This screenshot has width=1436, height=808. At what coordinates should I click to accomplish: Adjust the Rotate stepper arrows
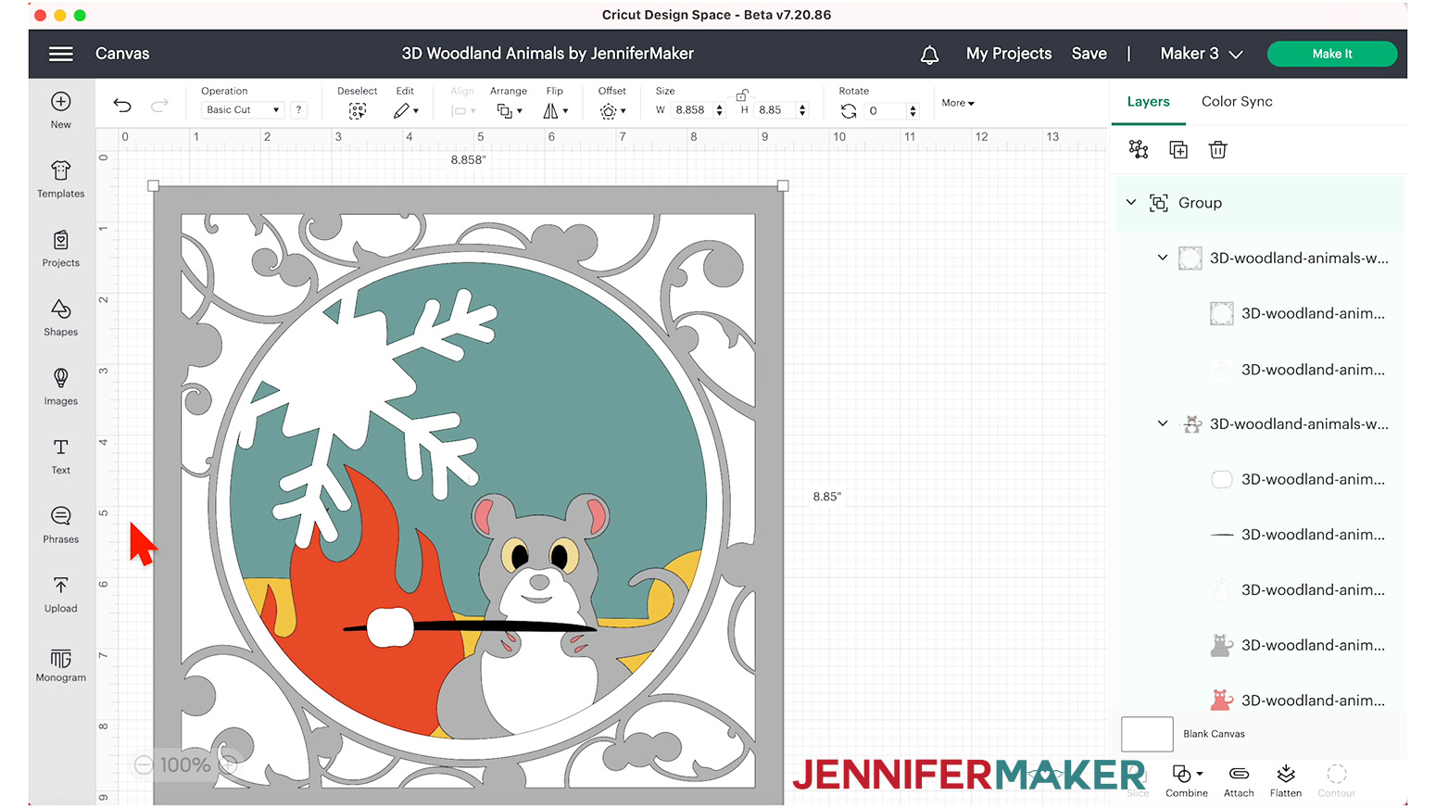click(x=913, y=110)
